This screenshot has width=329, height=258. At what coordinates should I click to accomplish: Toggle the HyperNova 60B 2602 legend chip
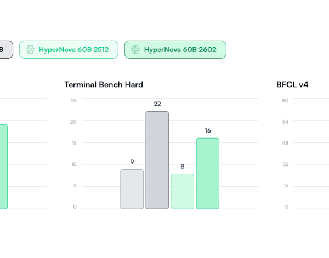pyautogui.click(x=175, y=50)
